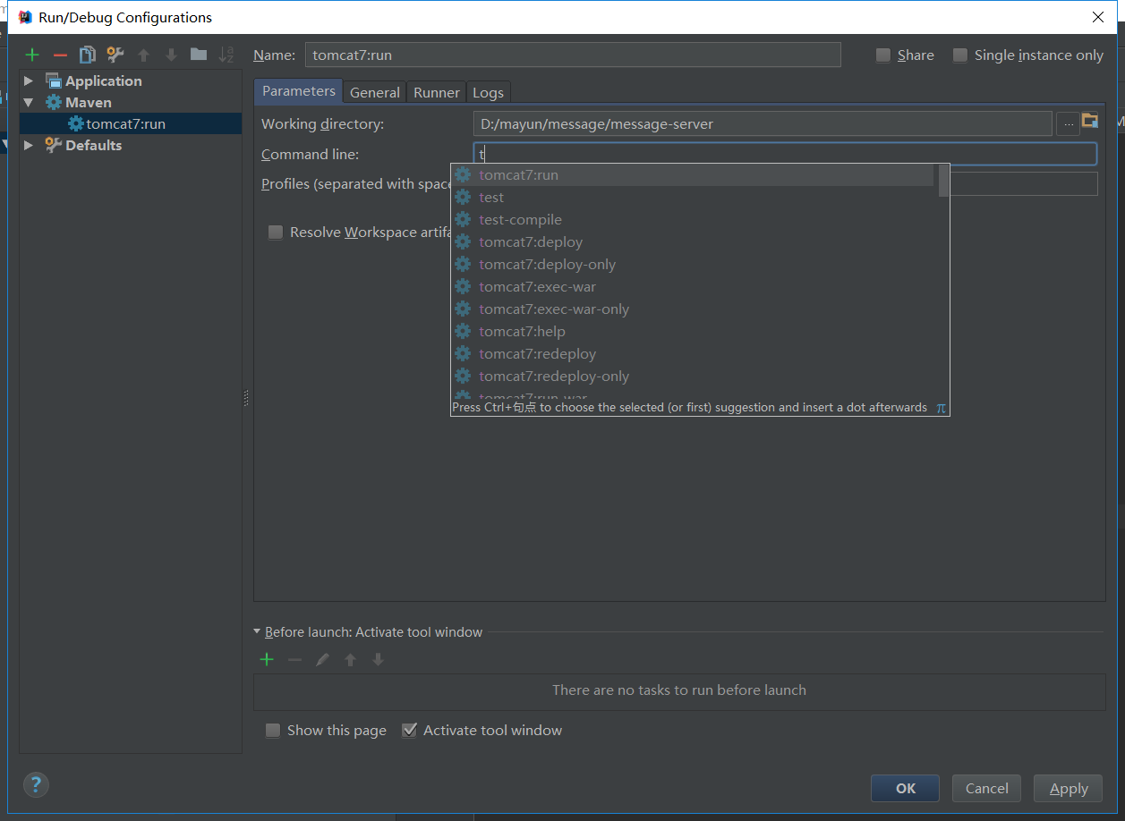
Task: Collapse the Maven tree node
Action: click(28, 102)
